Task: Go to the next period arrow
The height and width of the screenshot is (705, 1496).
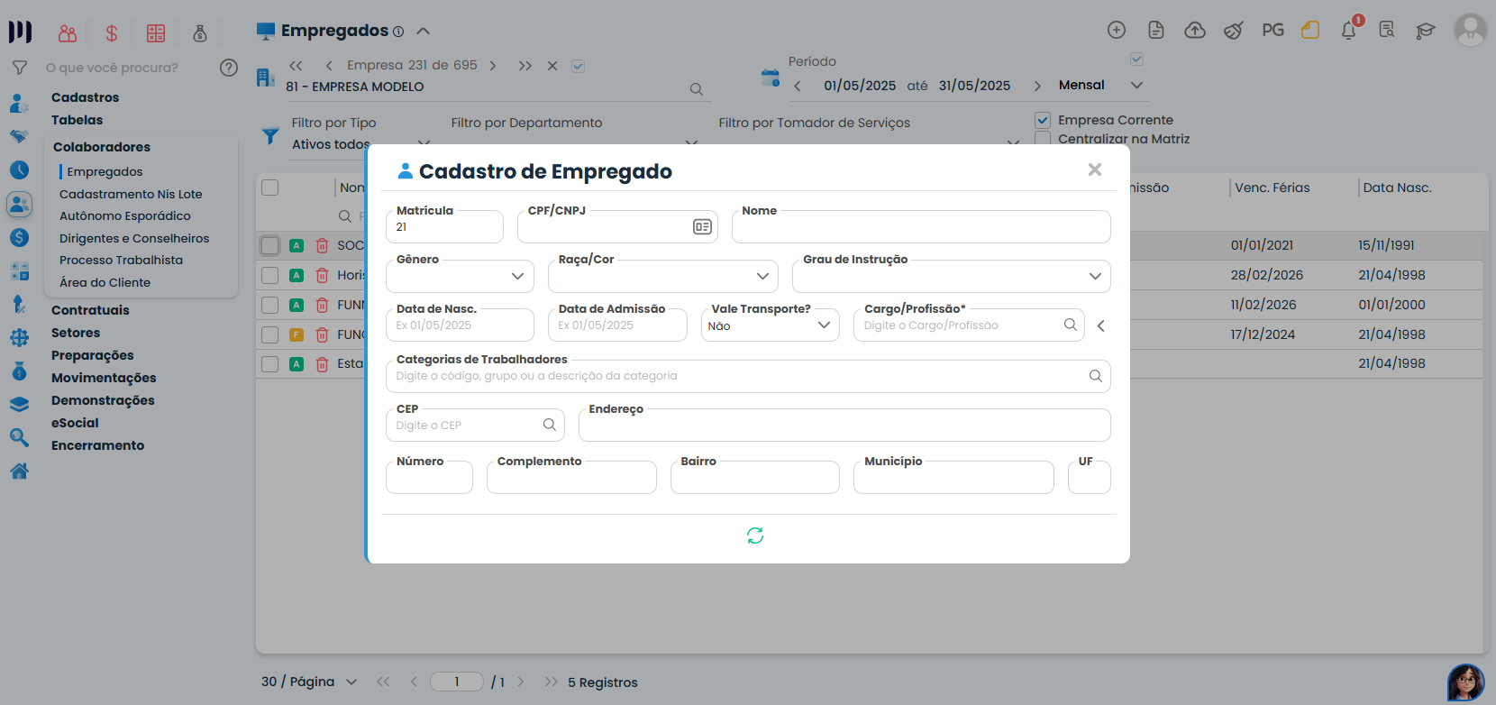Action: pos(1037,86)
